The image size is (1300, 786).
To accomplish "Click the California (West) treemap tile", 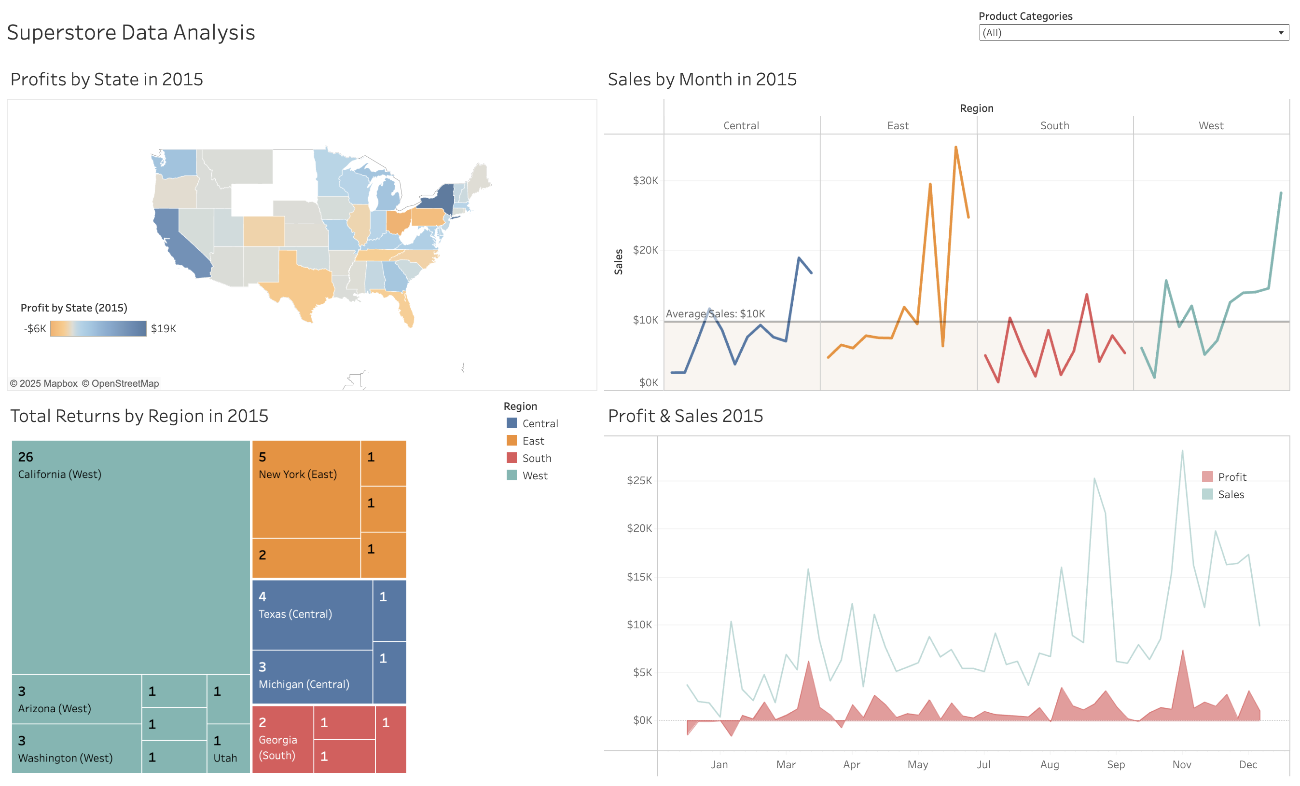I will point(130,559).
